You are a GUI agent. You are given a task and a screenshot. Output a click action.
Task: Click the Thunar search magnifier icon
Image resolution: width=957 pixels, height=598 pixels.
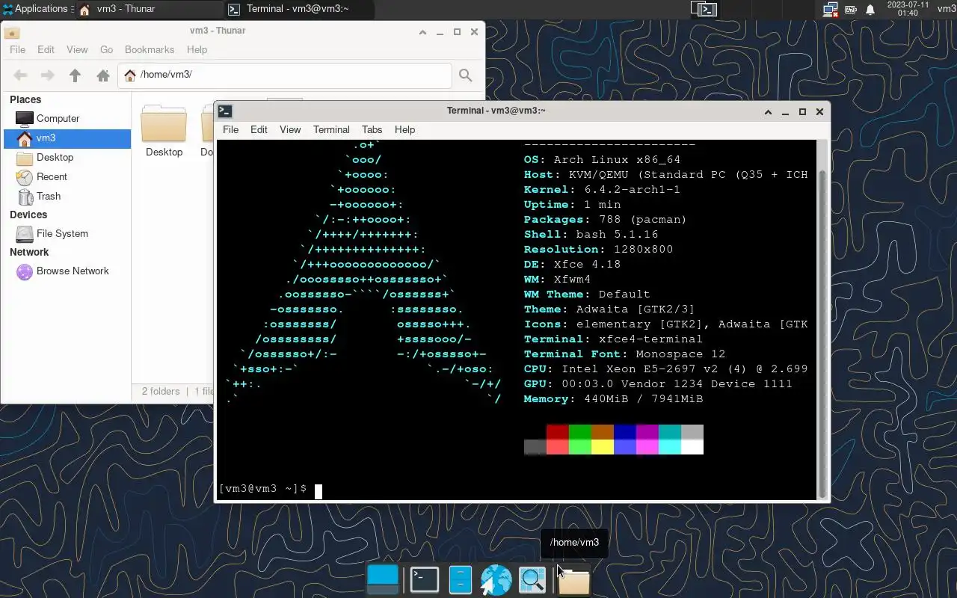pos(465,75)
